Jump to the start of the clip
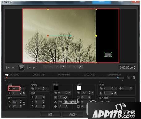 (x=8, y=68)
